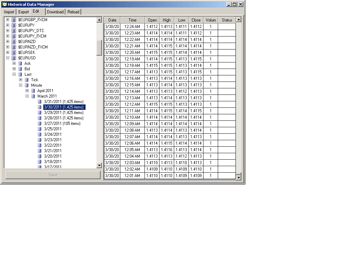Click data table scroll down arrow

click(x=239, y=177)
